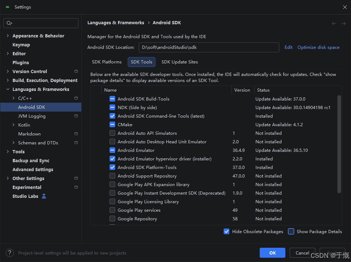
Task: Expand the Kotlin node
Action: pyautogui.click(x=14, y=125)
